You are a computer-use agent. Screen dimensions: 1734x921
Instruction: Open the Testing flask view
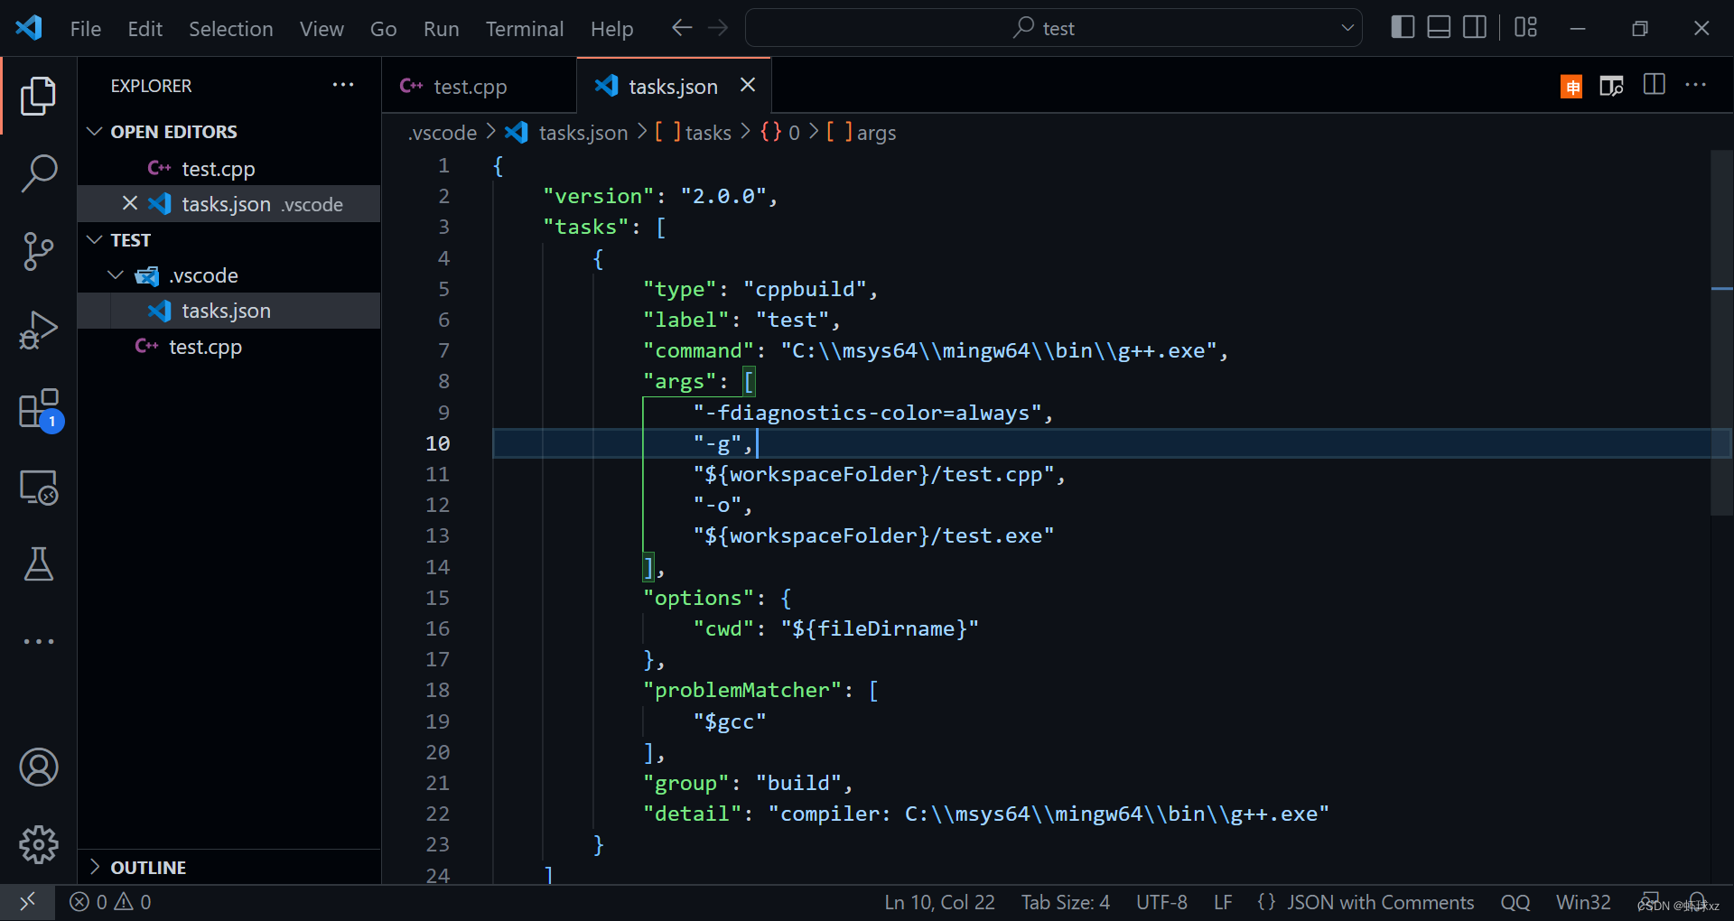[x=38, y=564]
